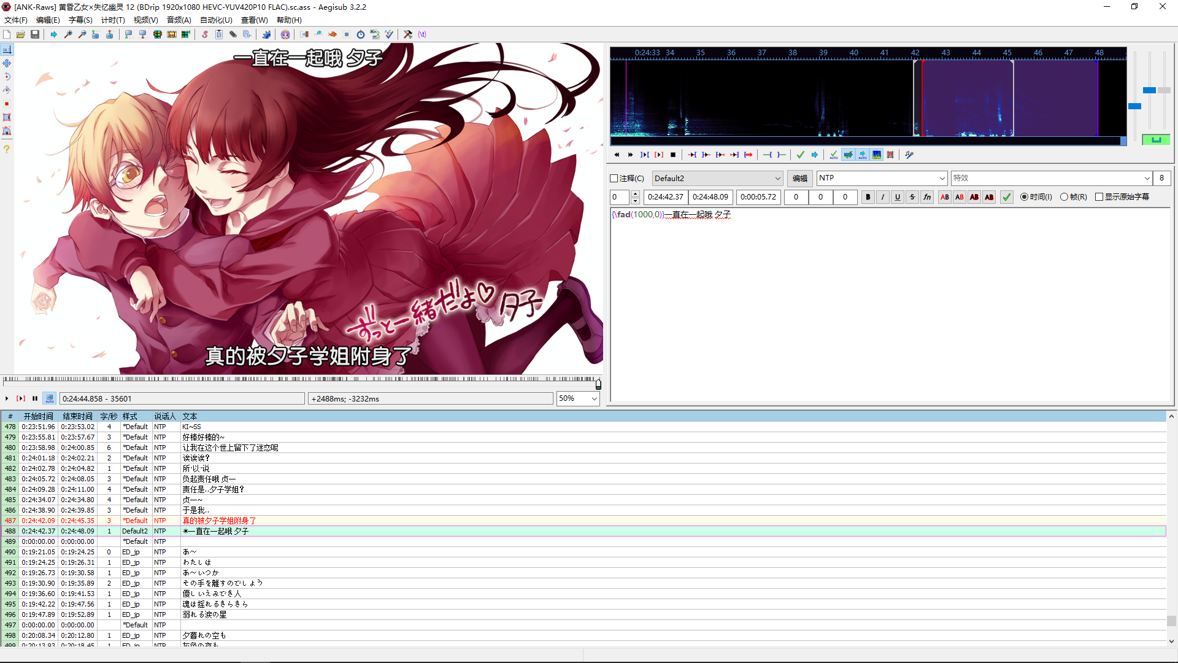Image resolution: width=1178 pixels, height=663 pixels.
Task: Open visual typesetting help icon
Action: pos(7,149)
